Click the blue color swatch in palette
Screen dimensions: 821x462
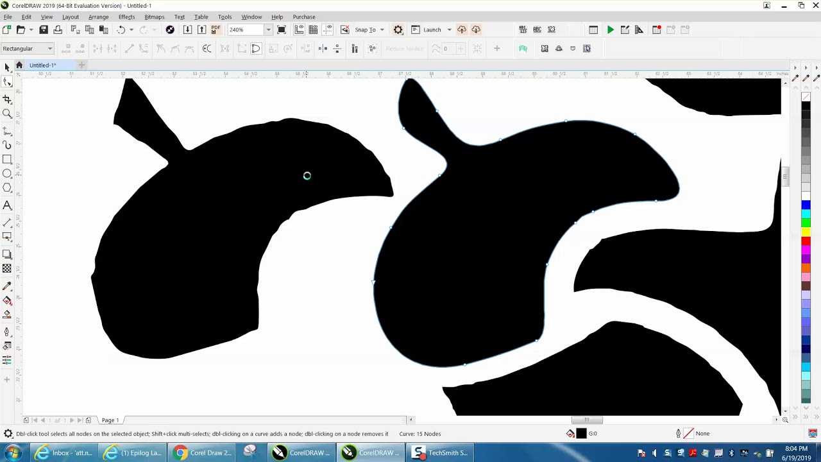pyautogui.click(x=806, y=205)
